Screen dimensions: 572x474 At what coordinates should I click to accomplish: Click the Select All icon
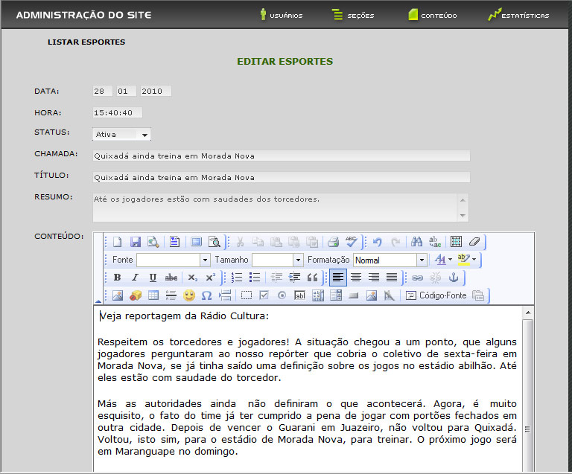[456, 242]
